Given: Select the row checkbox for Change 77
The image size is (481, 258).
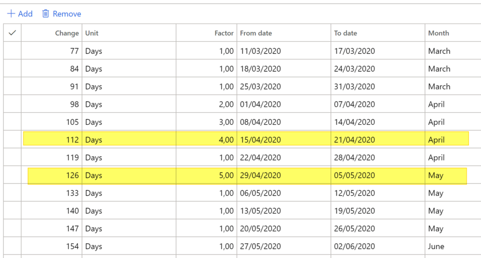Looking at the screenshot, I should point(12,51).
